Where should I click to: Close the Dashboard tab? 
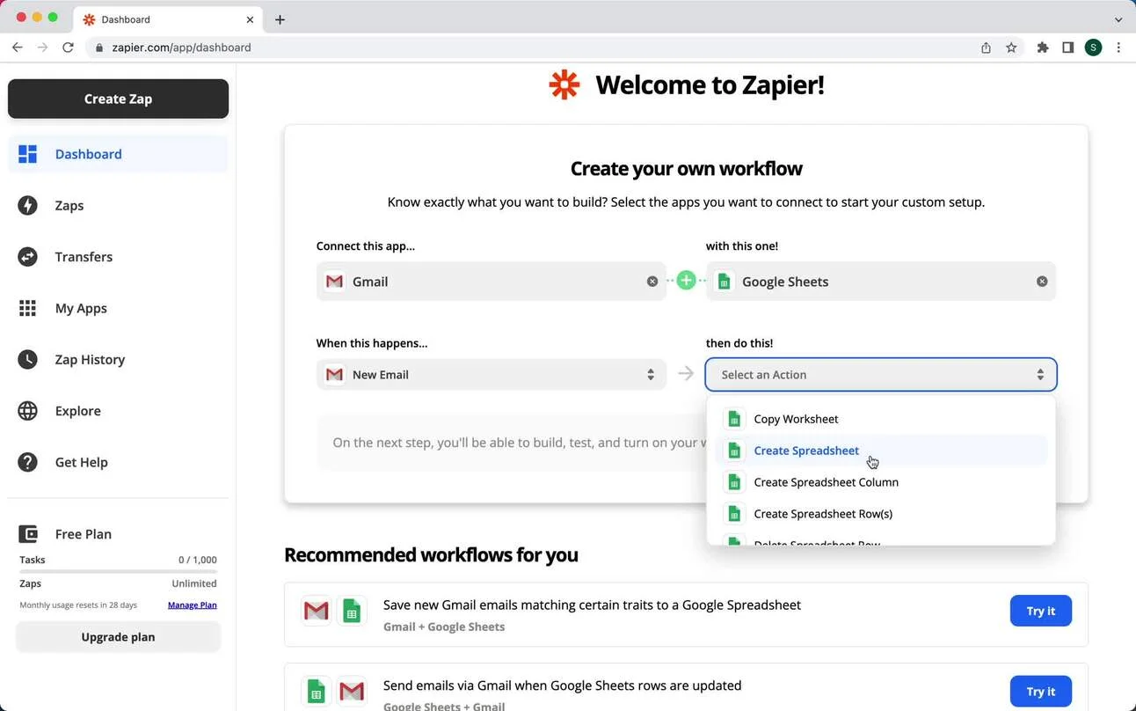pyautogui.click(x=250, y=19)
